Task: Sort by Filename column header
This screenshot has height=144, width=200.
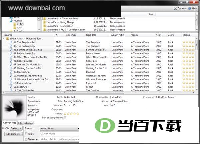Action: [x=7, y=35]
